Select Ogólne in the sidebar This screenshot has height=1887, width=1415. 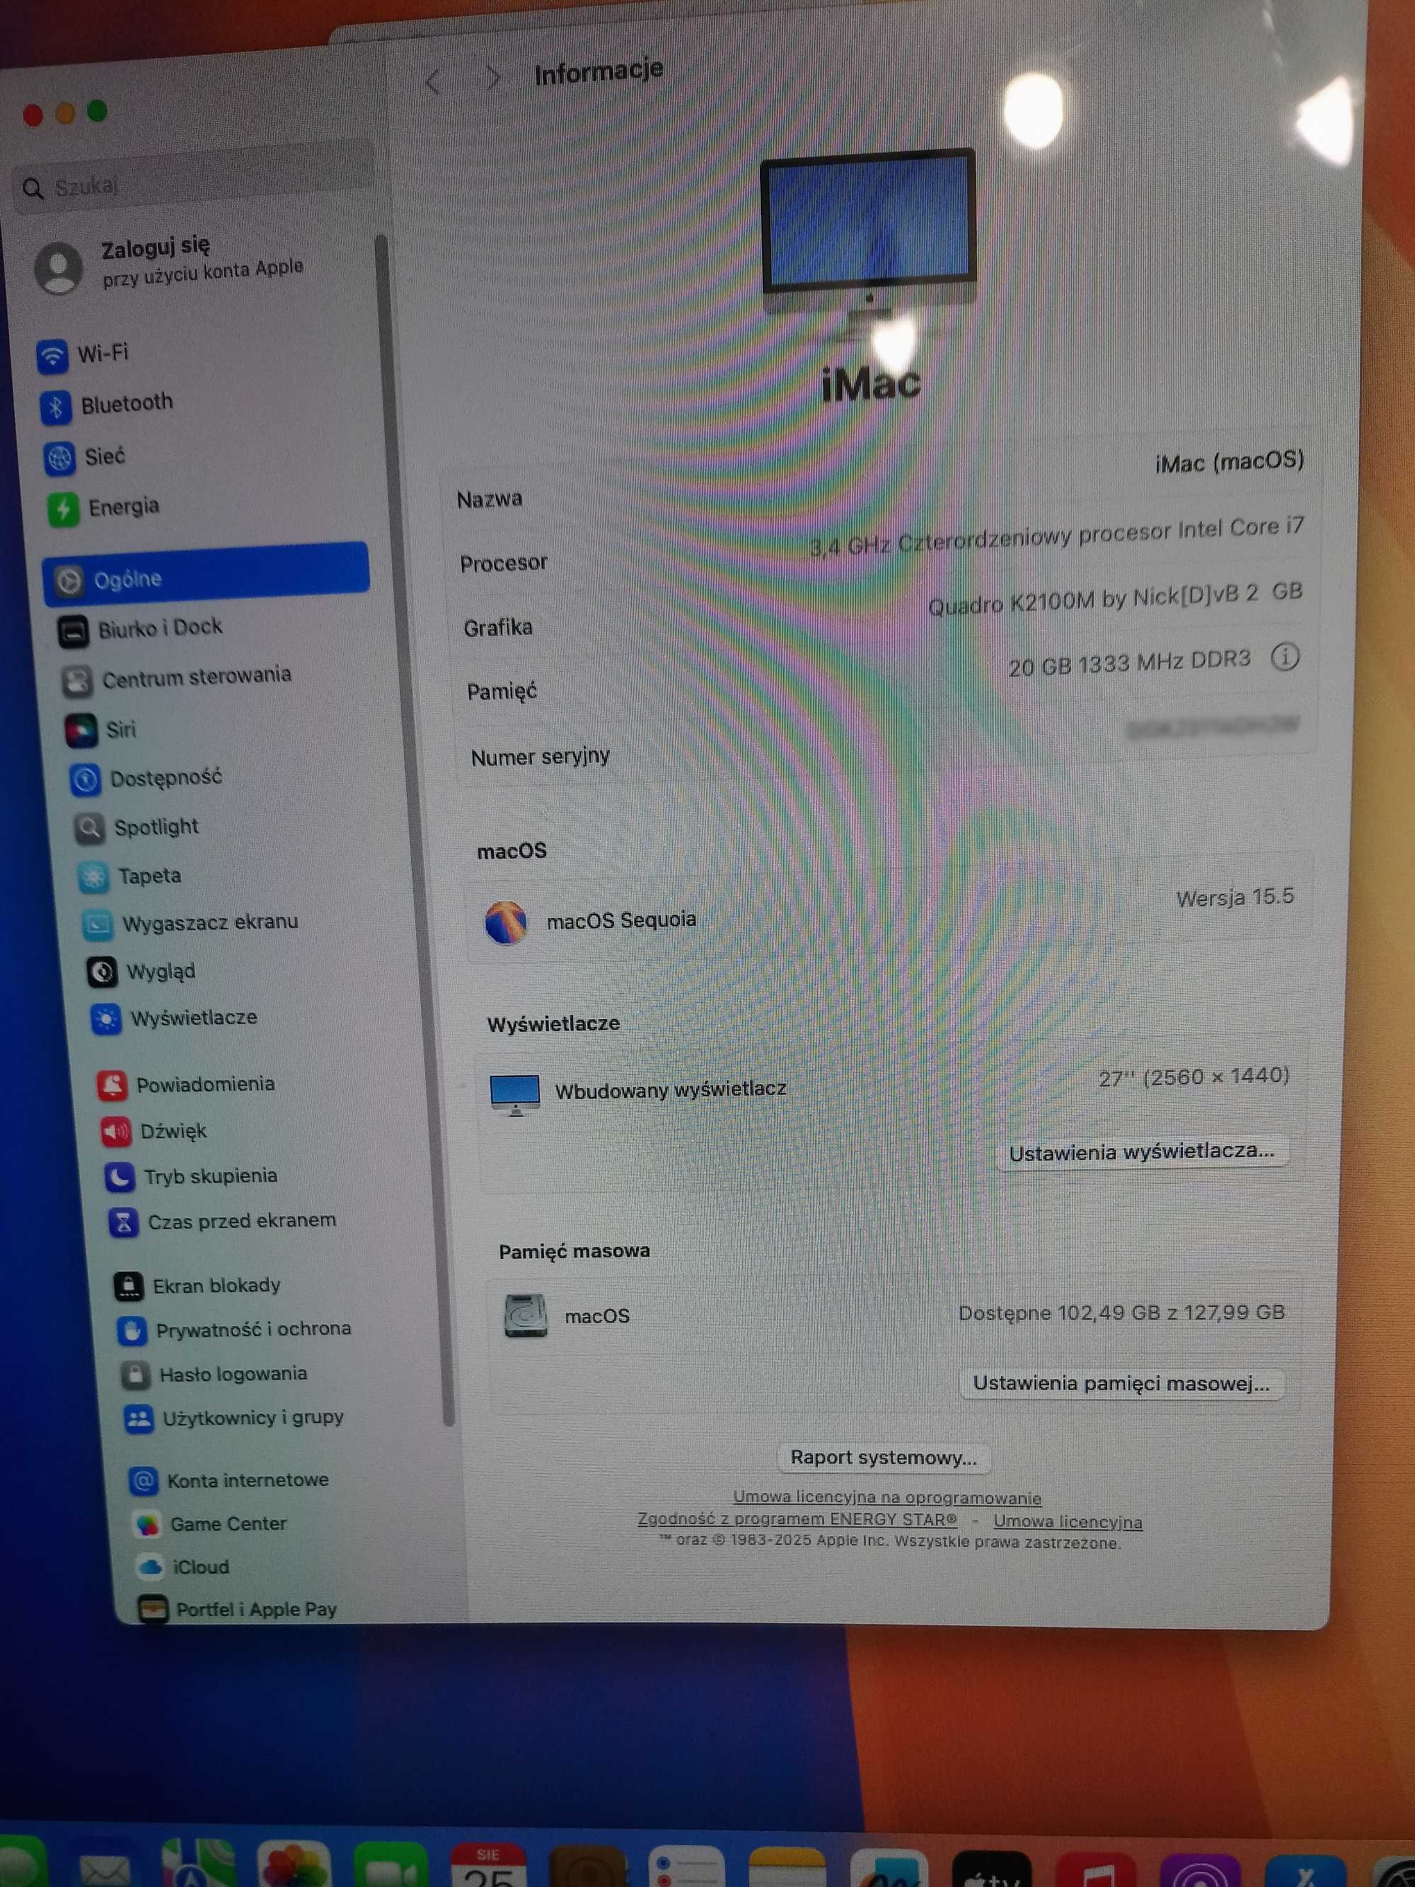[206, 576]
